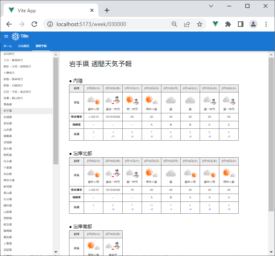
Task: Pick 岐阜県 from the prefecture list
Action: (26, 224)
